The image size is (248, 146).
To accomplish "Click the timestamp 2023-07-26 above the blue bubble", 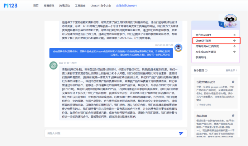I will pyautogui.click(x=164, y=45).
